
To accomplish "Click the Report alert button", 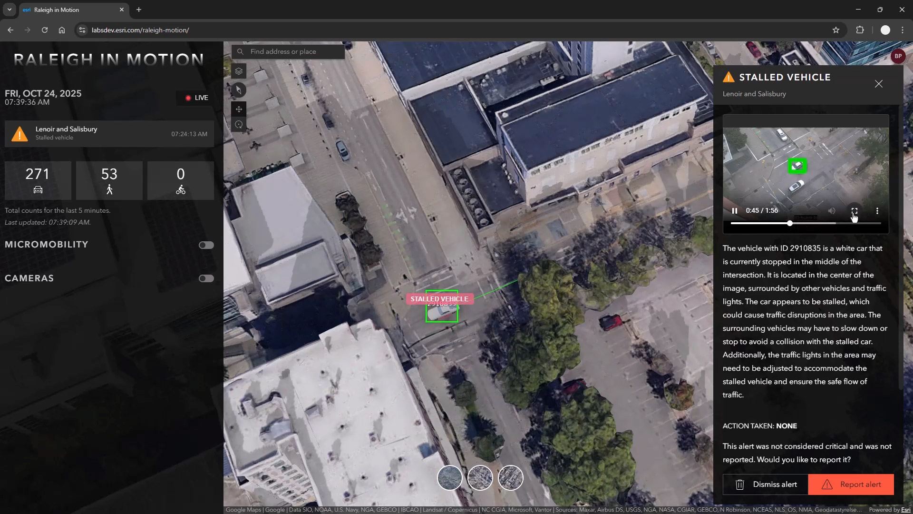I will 851,484.
